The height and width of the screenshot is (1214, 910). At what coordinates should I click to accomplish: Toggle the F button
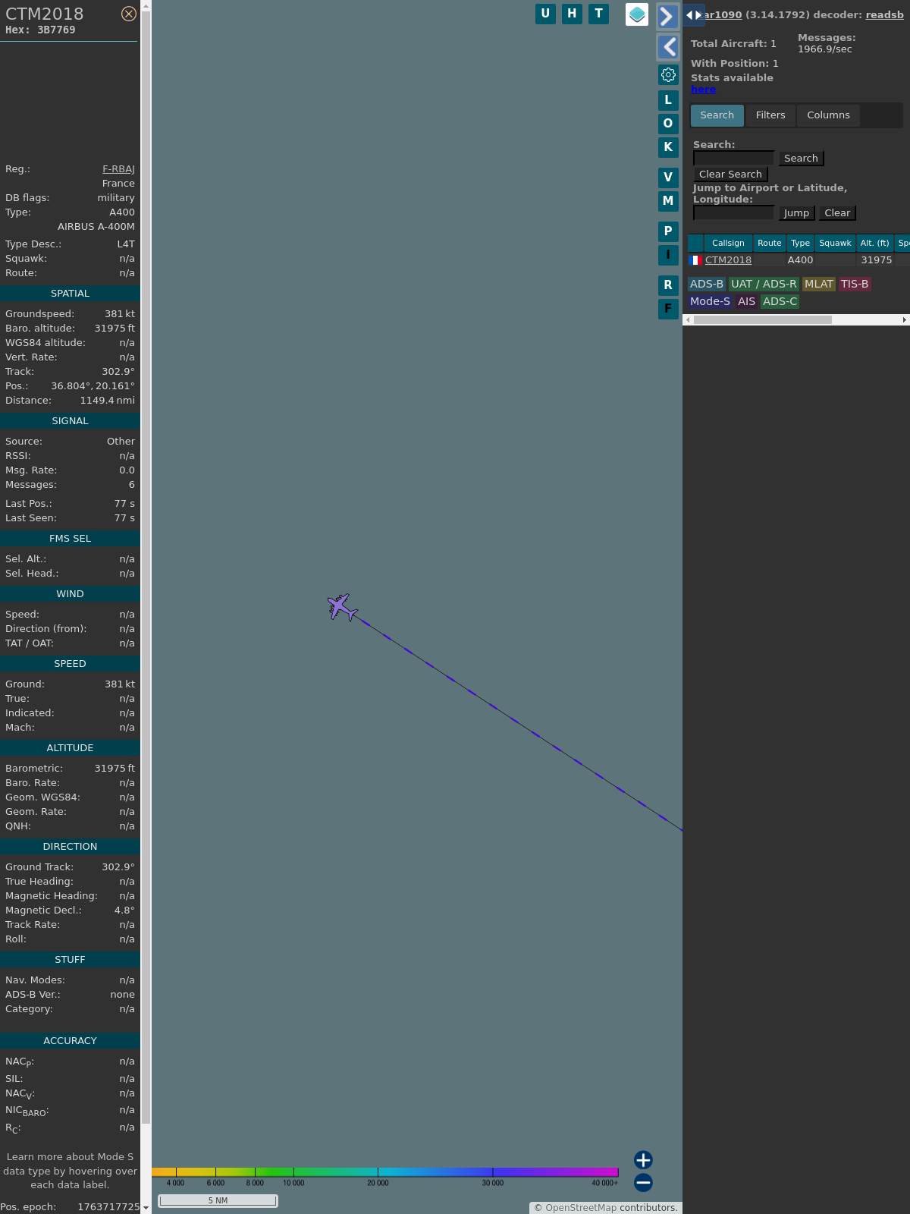[668, 309]
